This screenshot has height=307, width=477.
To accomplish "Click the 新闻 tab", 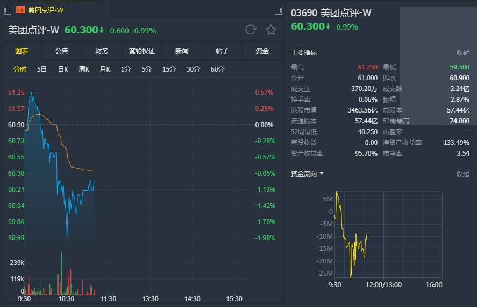I will [x=182, y=51].
